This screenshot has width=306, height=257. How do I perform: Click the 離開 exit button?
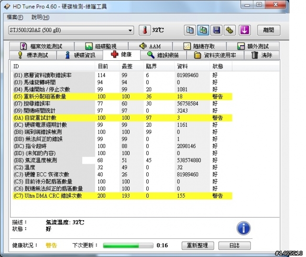click(269, 30)
